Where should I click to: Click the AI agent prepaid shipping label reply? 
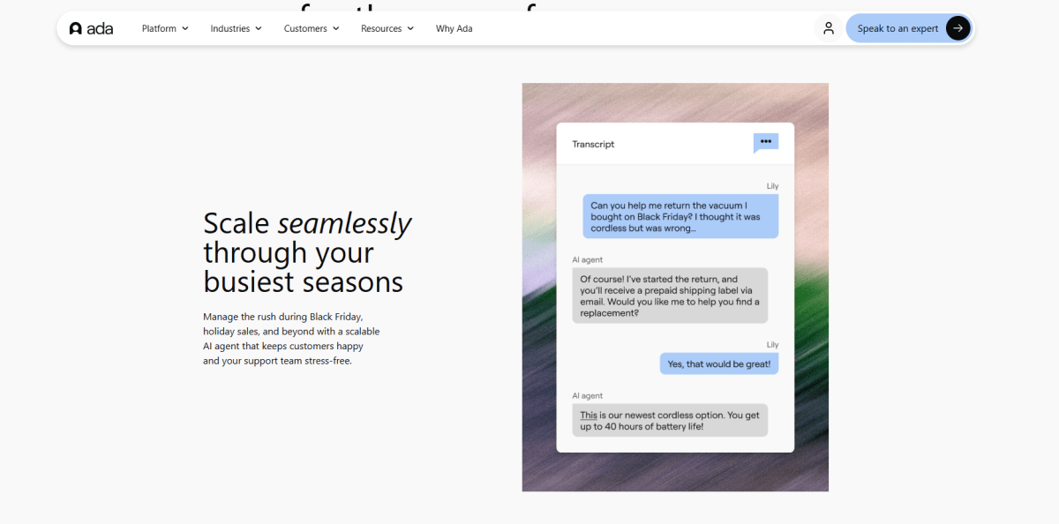tap(670, 296)
